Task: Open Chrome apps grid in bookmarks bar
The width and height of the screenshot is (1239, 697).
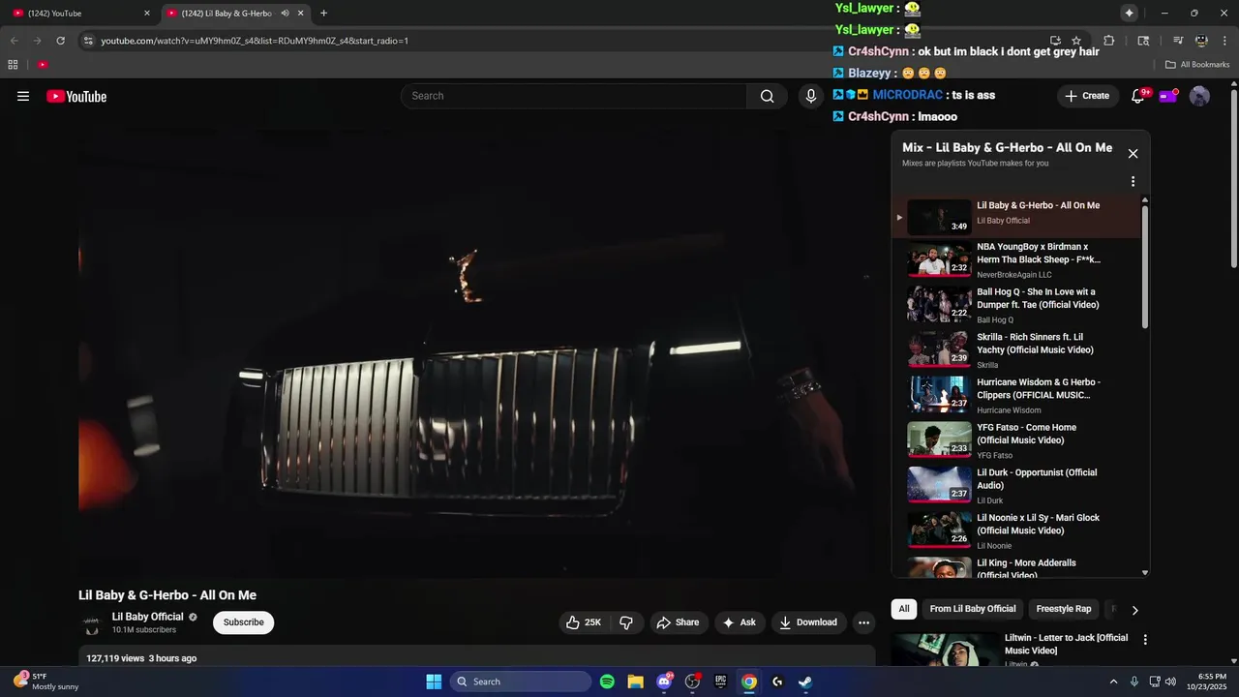Action: click(x=13, y=65)
